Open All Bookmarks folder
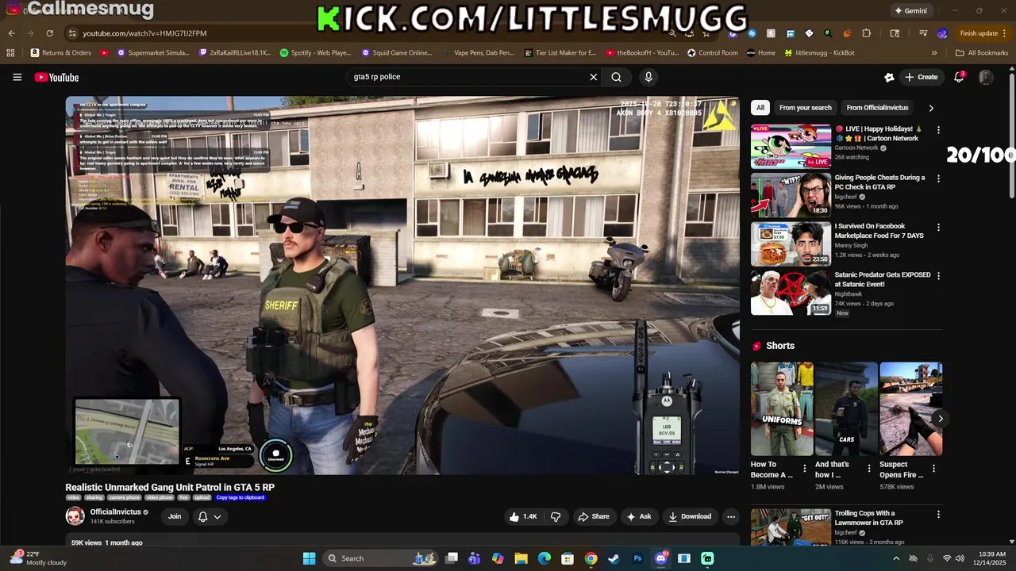Viewport: 1016px width, 571px height. click(982, 53)
